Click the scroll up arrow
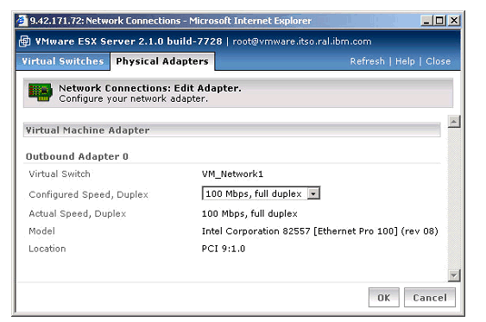Image resolution: width=486 pixels, height=322 pixels. pos(454,121)
